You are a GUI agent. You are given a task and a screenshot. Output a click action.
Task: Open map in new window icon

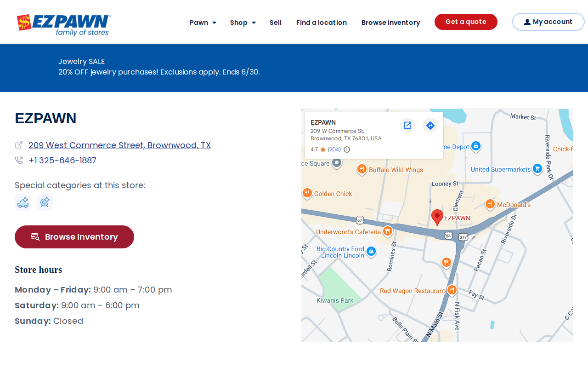pos(407,125)
